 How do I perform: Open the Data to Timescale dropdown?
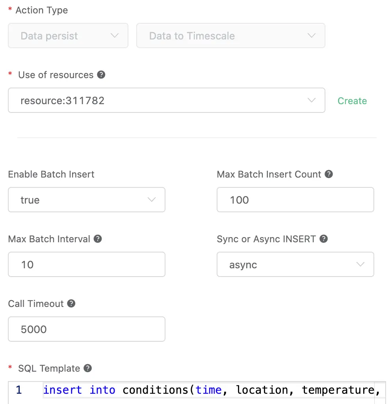230,36
